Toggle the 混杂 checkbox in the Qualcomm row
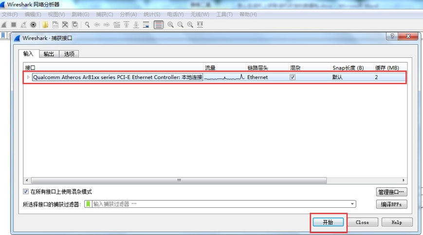The height and width of the screenshot is (235, 423). click(293, 77)
